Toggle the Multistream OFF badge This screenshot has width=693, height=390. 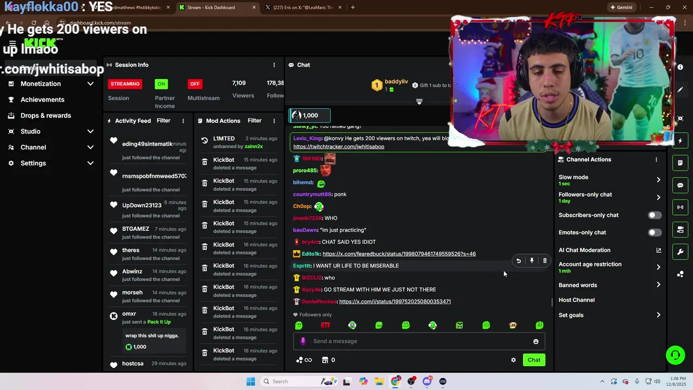pos(195,84)
